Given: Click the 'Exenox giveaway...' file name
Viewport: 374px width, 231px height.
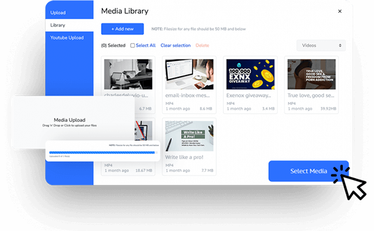Looking at the screenshot, I should click(x=249, y=95).
